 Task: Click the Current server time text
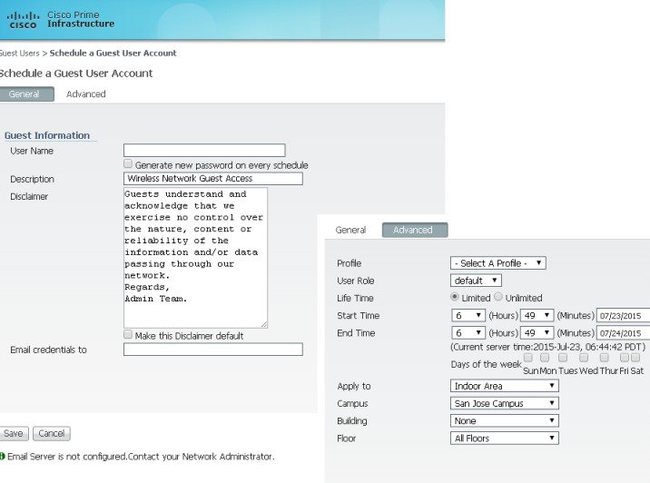pyautogui.click(x=548, y=347)
